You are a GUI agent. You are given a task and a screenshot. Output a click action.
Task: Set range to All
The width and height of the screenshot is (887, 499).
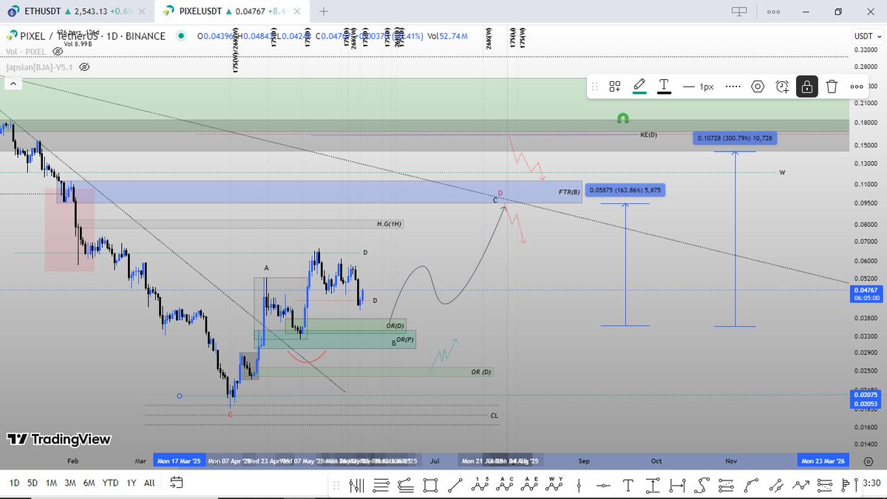point(149,483)
